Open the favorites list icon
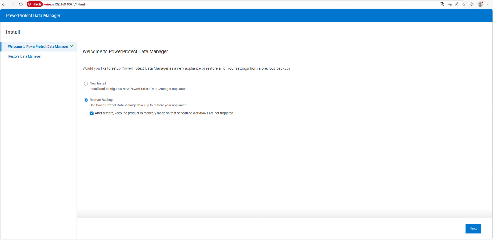This screenshot has width=493, height=240. (x=472, y=4)
